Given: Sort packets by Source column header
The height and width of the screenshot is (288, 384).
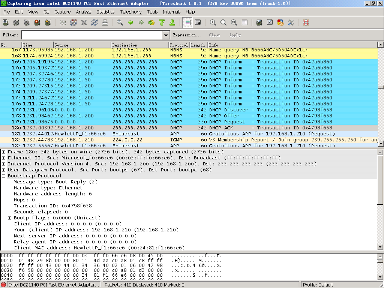Looking at the screenshot, I should [82, 45].
